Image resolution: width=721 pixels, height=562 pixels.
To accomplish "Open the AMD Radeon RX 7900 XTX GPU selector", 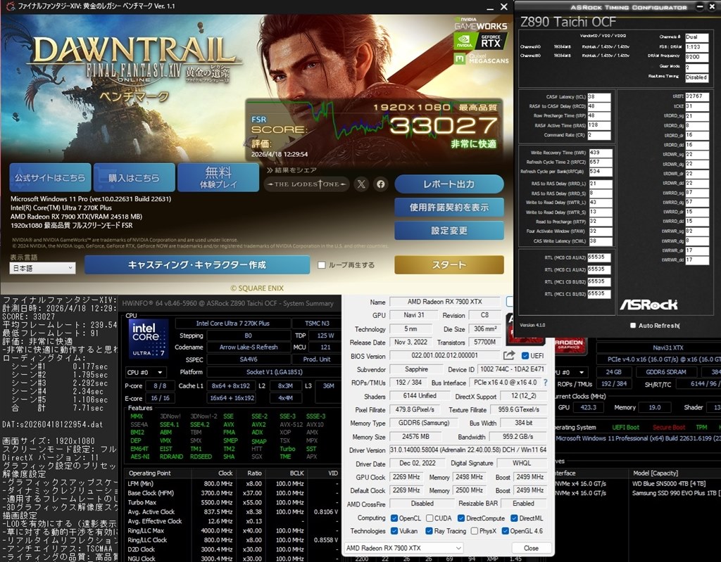I will coord(403,548).
